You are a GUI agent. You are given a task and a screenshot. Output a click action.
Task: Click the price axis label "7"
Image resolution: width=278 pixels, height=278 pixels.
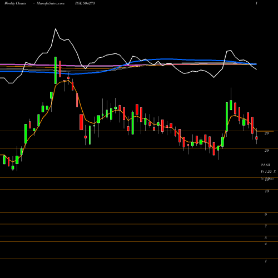tap(266, 226)
